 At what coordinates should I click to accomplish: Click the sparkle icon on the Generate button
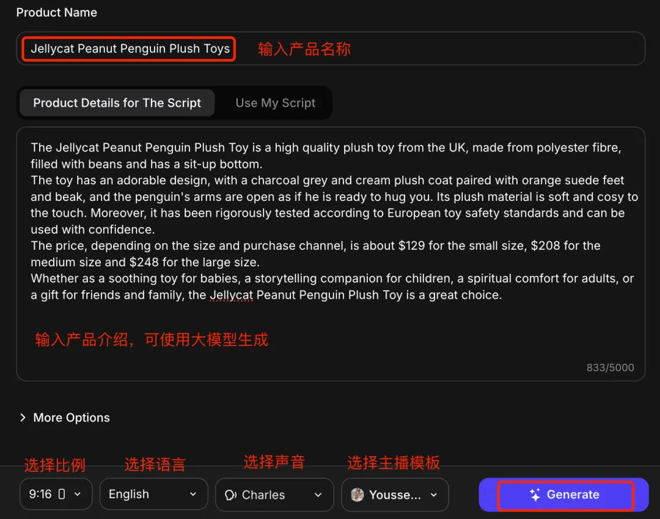[x=535, y=495]
